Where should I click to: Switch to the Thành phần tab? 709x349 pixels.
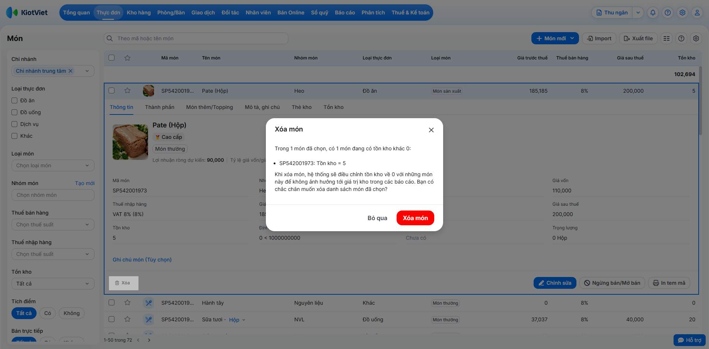(x=160, y=107)
